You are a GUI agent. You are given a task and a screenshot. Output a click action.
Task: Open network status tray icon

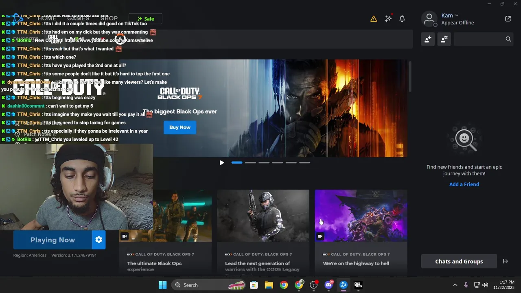477,285
